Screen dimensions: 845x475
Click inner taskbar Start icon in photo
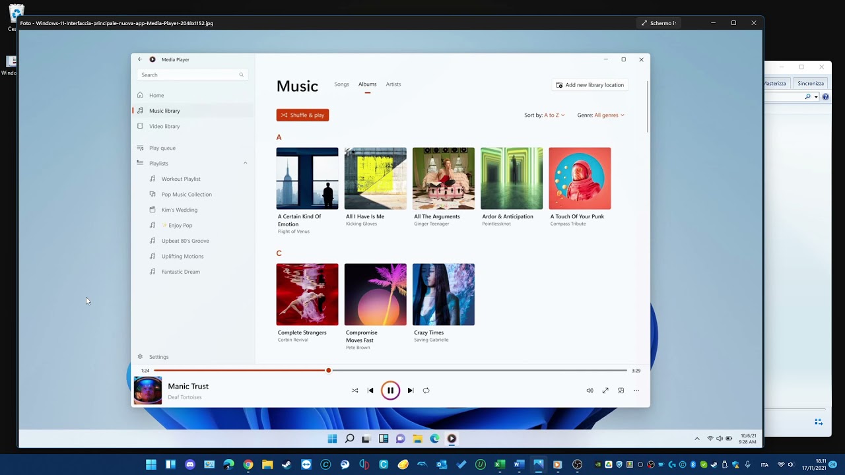pyautogui.click(x=332, y=439)
